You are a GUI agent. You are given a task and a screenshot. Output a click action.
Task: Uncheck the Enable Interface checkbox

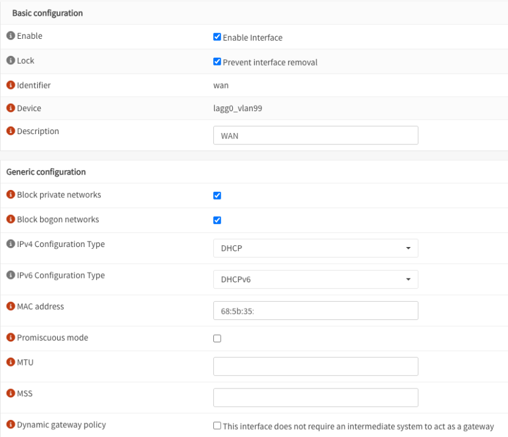[217, 37]
